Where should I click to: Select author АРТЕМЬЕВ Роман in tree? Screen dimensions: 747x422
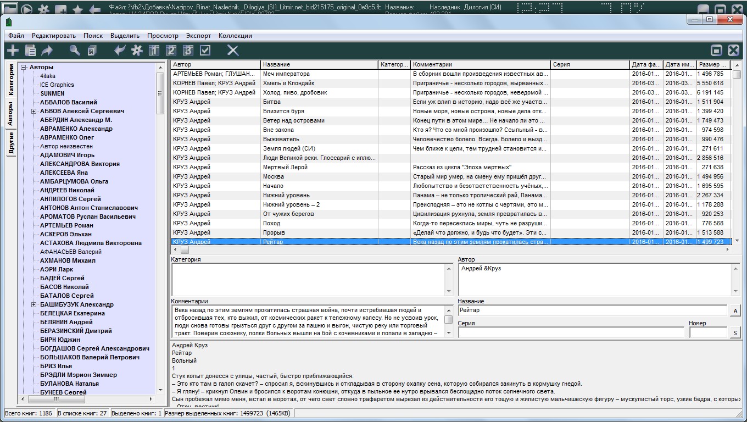click(x=66, y=225)
